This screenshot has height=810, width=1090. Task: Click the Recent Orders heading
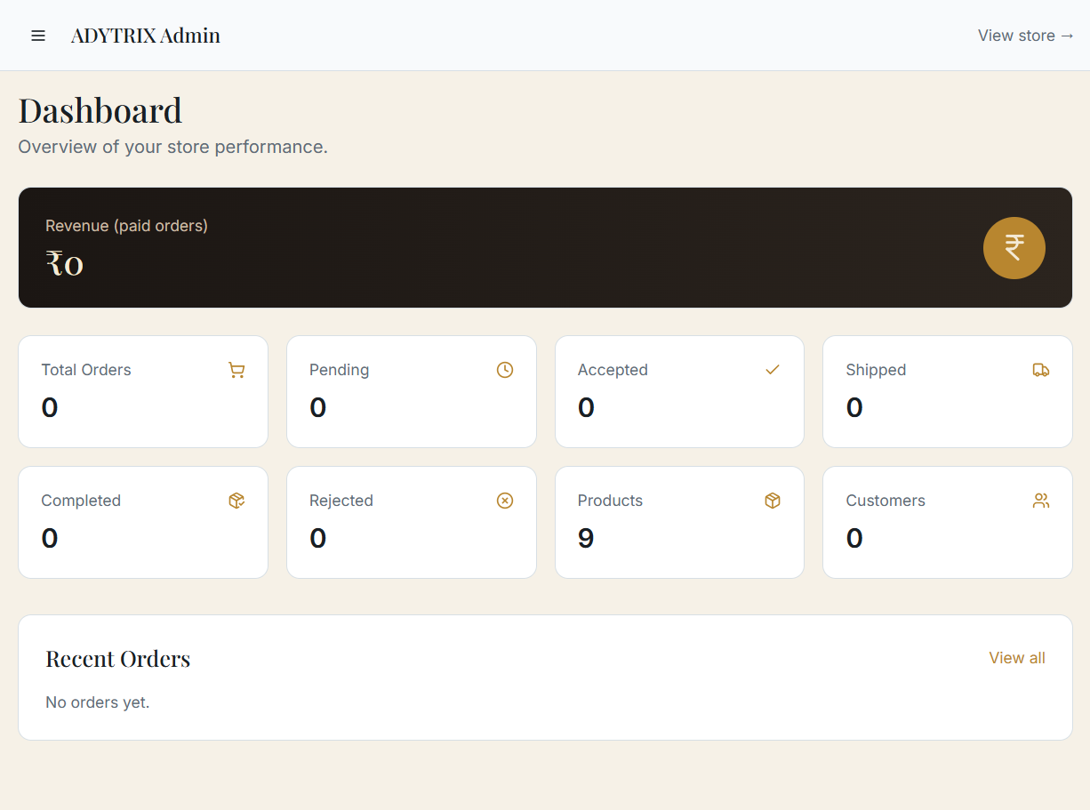pyautogui.click(x=118, y=659)
